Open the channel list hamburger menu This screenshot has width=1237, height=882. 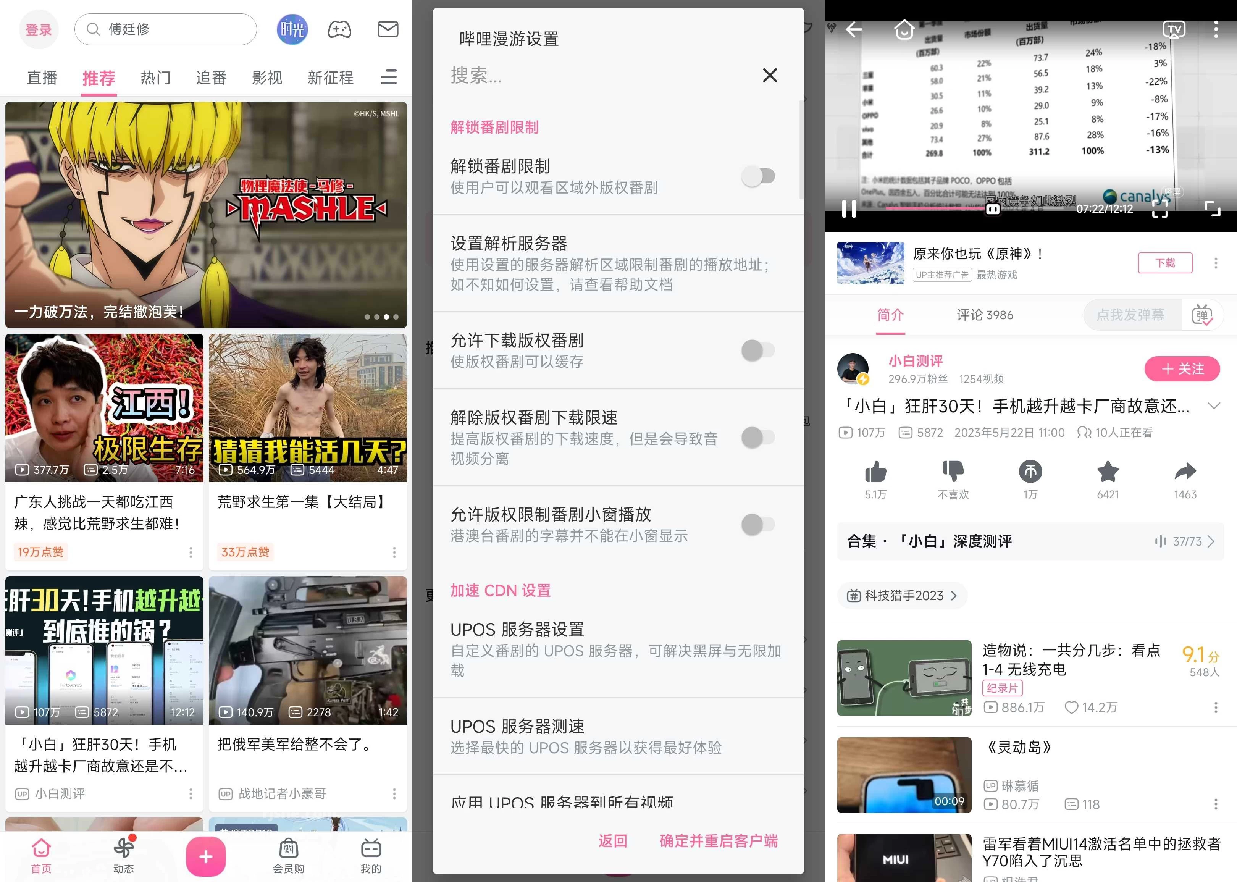[389, 77]
